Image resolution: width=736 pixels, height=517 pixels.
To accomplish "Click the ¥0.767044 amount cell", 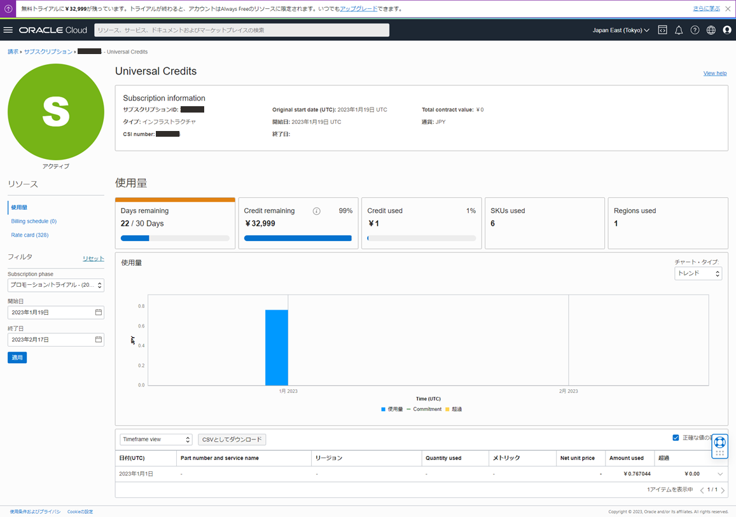I will tap(637, 474).
